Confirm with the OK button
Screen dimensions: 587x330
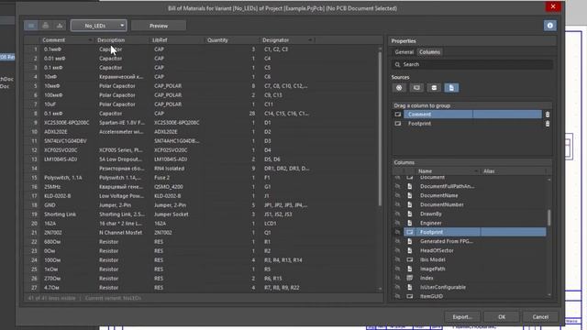click(502, 317)
